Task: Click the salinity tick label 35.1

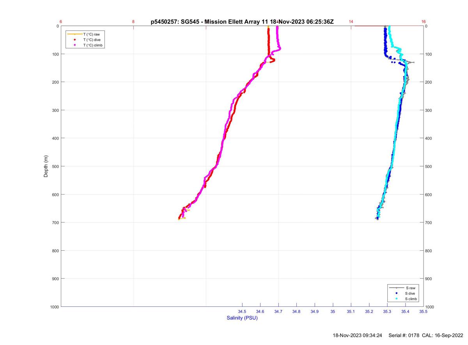Action: point(351,311)
